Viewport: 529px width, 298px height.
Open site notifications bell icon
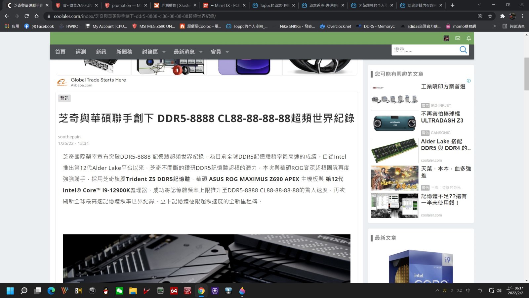468,38
